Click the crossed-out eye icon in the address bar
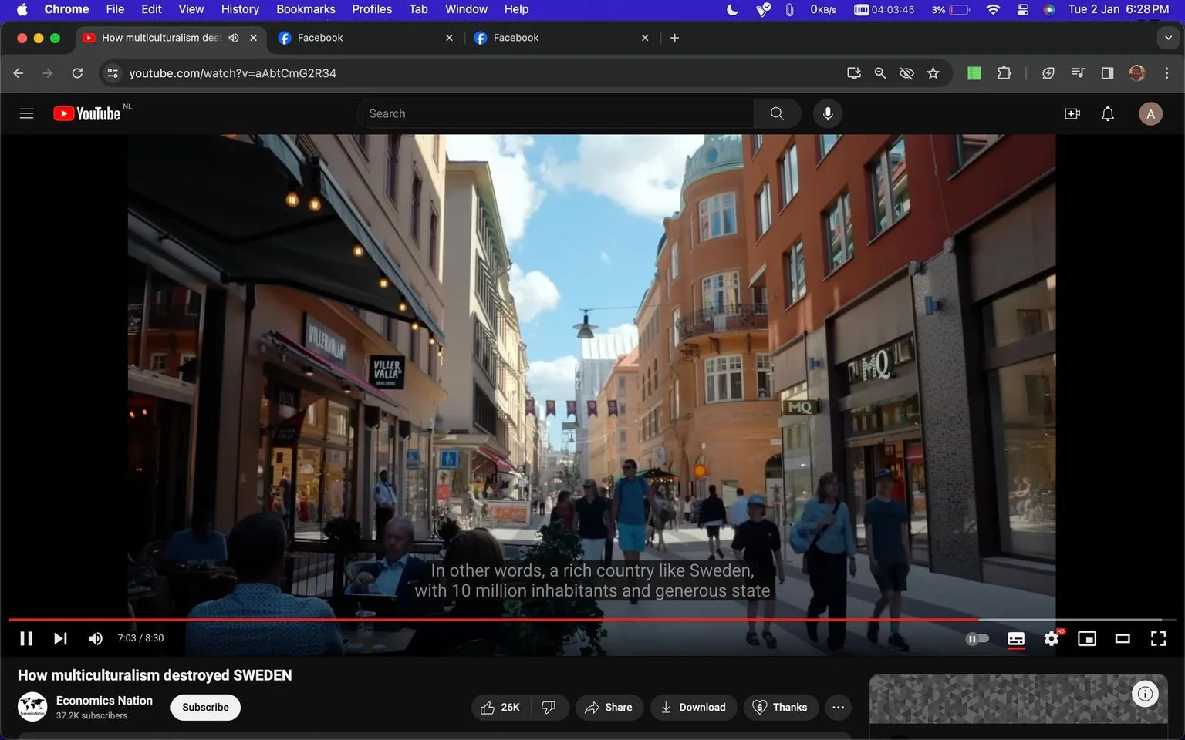Viewport: 1185px width, 740px height. click(906, 73)
